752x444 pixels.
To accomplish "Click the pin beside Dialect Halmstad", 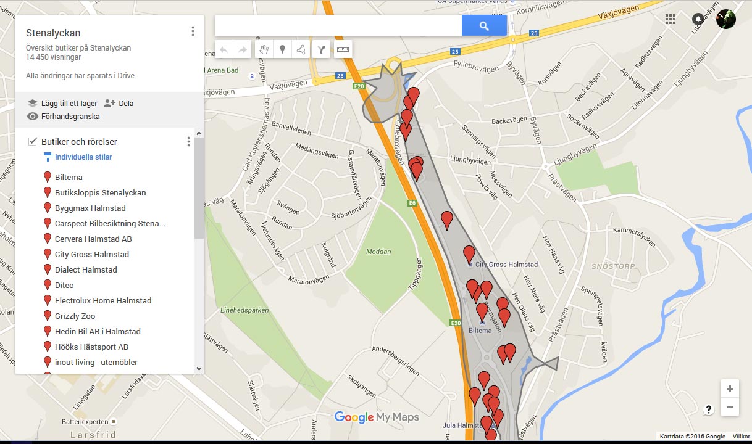I will (48, 269).
